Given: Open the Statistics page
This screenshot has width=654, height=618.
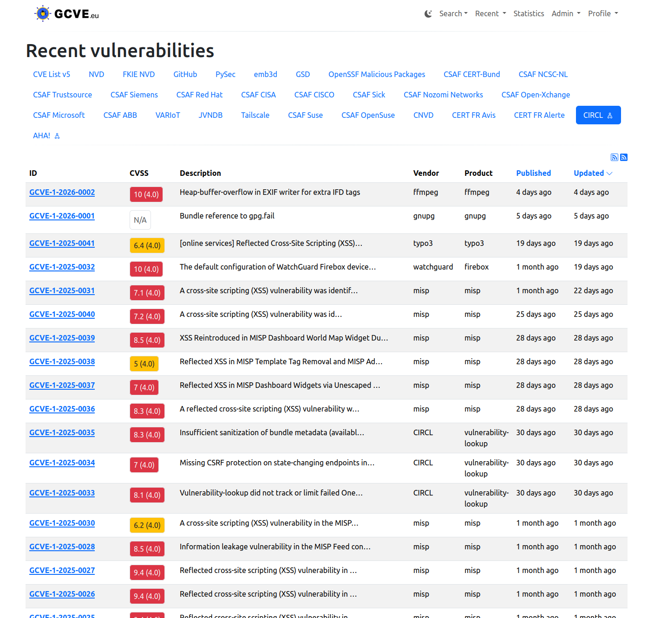Looking at the screenshot, I should pyautogui.click(x=529, y=14).
